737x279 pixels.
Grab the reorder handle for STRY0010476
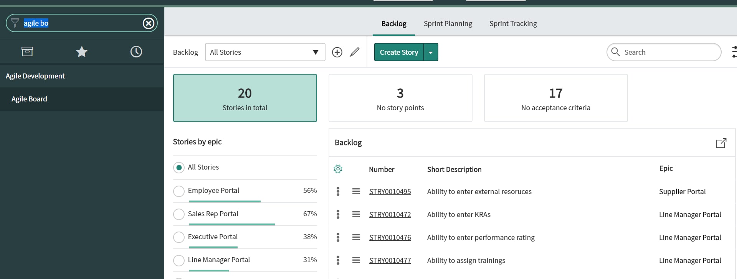(x=356, y=237)
